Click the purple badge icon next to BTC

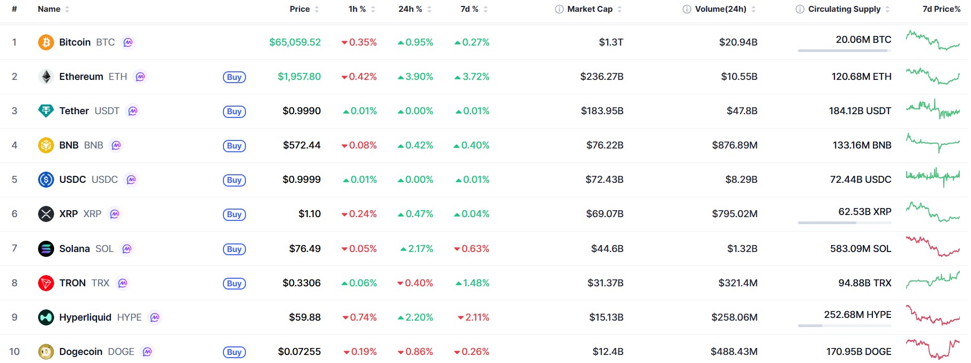click(x=128, y=42)
